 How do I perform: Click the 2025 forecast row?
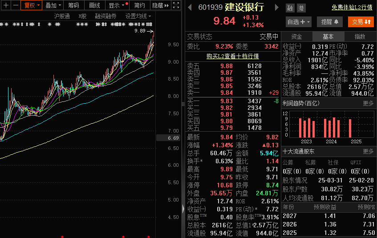tap(328, 233)
